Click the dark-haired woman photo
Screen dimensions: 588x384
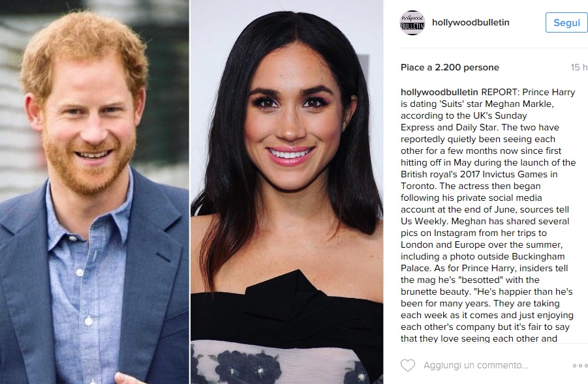[287, 192]
